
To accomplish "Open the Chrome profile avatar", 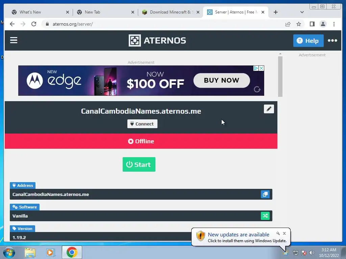I will (323, 24).
